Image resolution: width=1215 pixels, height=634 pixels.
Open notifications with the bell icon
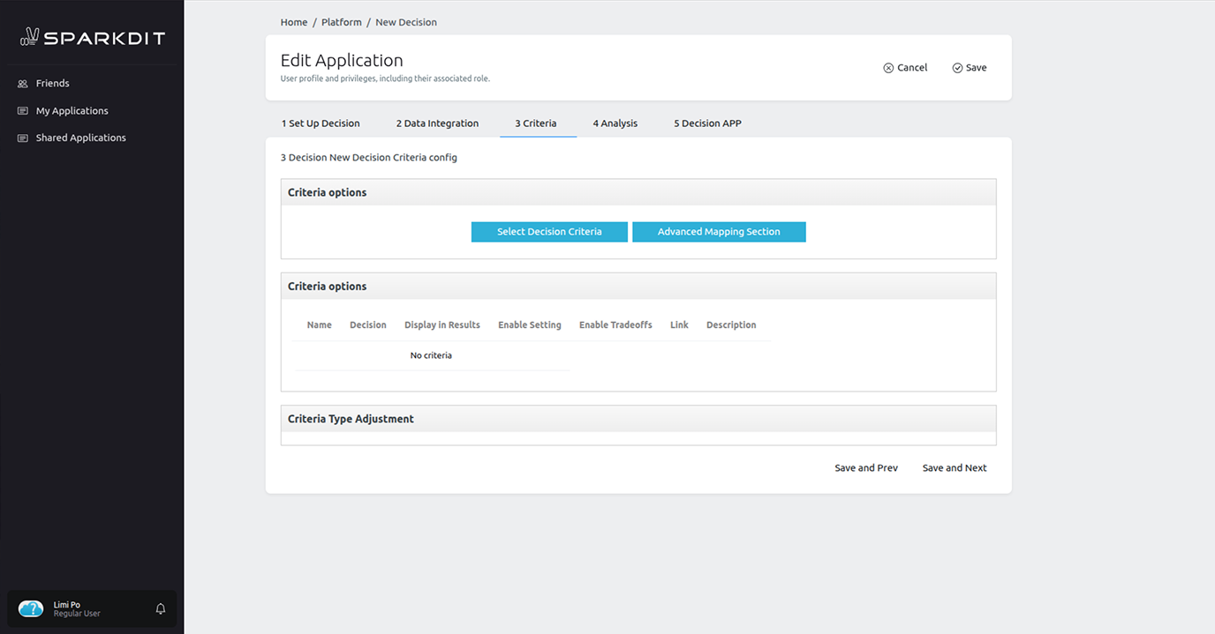pos(160,608)
